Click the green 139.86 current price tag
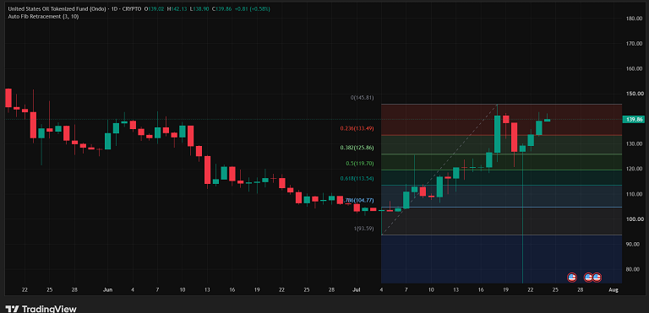 tap(633, 120)
